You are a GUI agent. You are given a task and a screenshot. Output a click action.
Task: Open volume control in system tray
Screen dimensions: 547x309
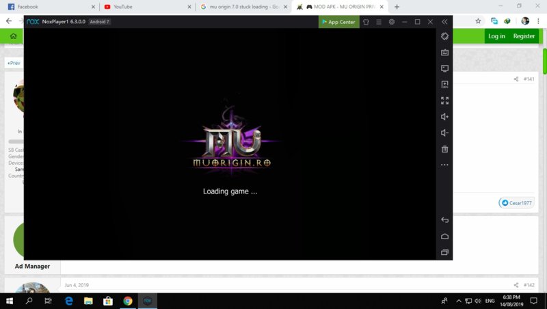[478, 301]
